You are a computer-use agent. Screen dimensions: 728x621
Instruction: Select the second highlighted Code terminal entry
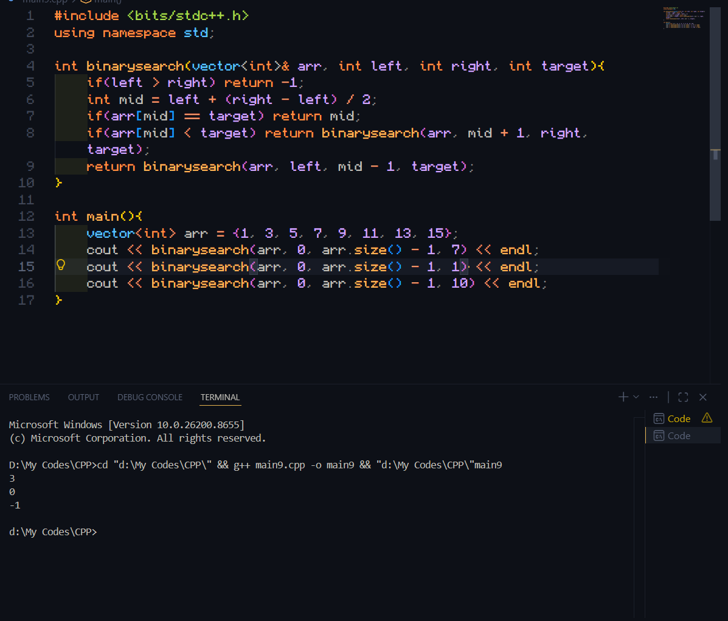[682, 435]
